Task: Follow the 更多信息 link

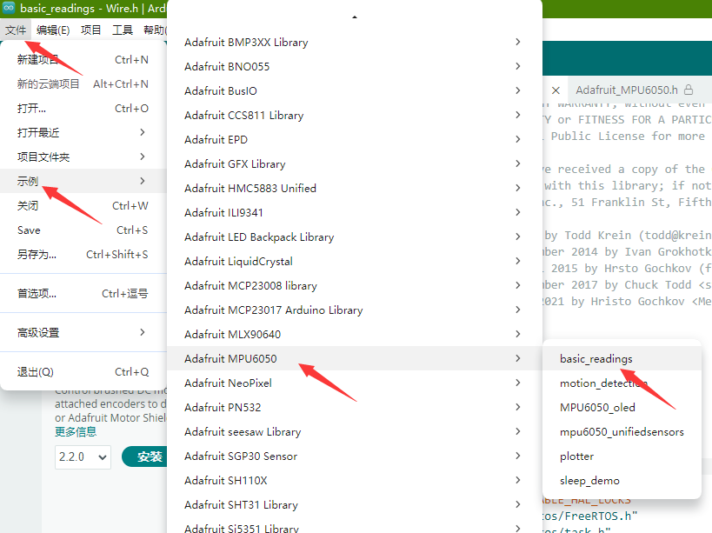Action: click(x=76, y=431)
